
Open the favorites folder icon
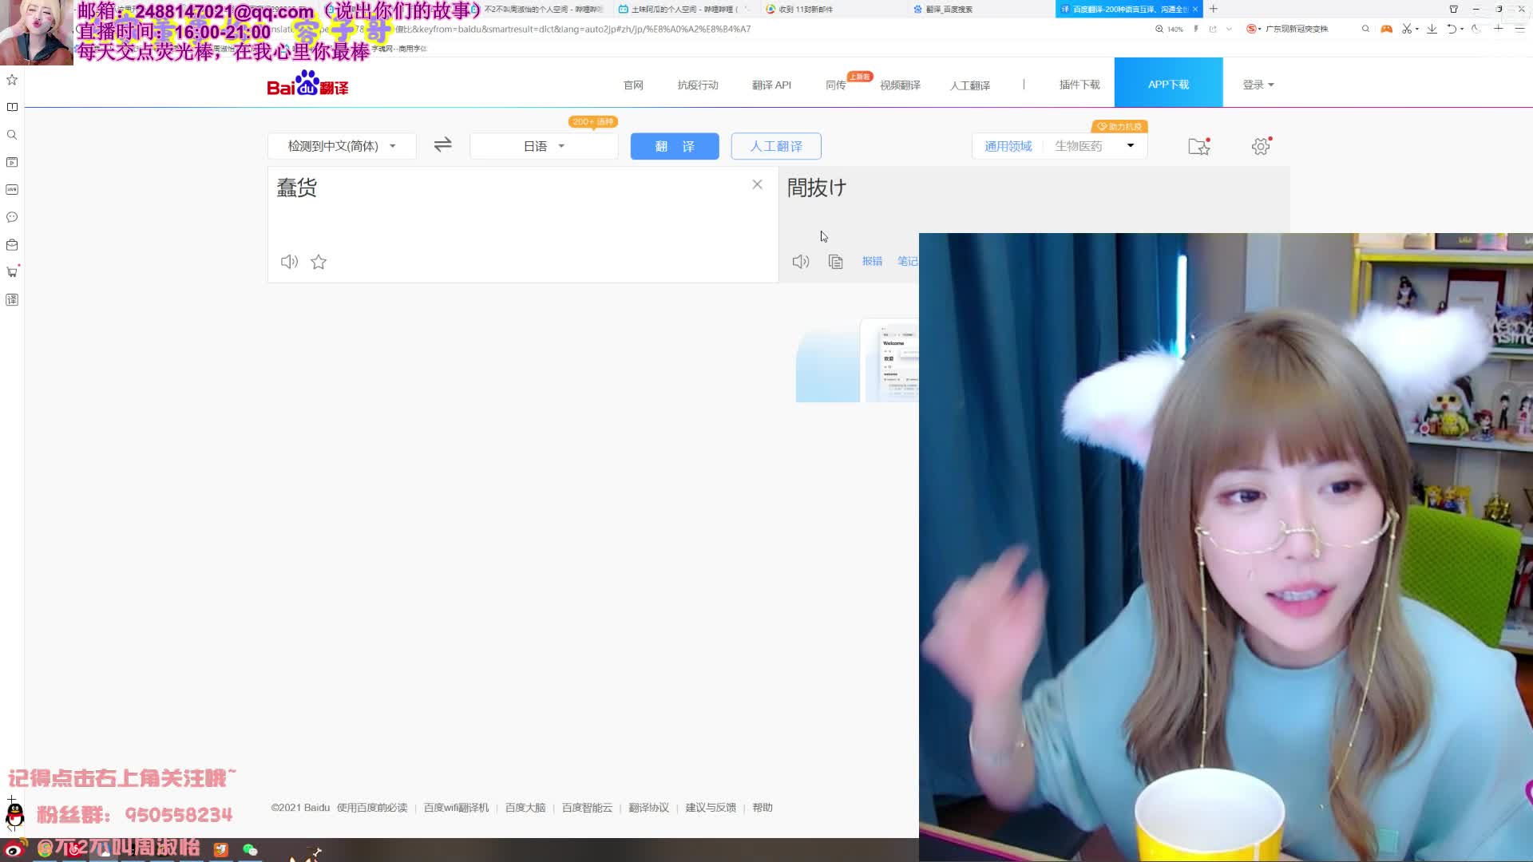pos(1199,146)
